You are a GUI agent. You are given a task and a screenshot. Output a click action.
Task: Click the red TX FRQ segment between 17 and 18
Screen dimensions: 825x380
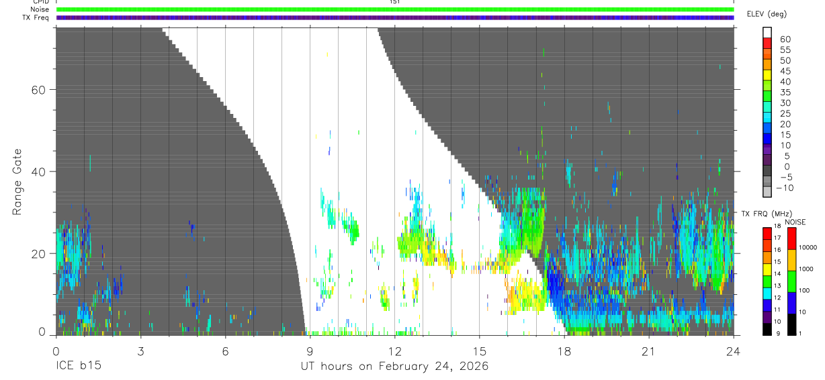767,233
